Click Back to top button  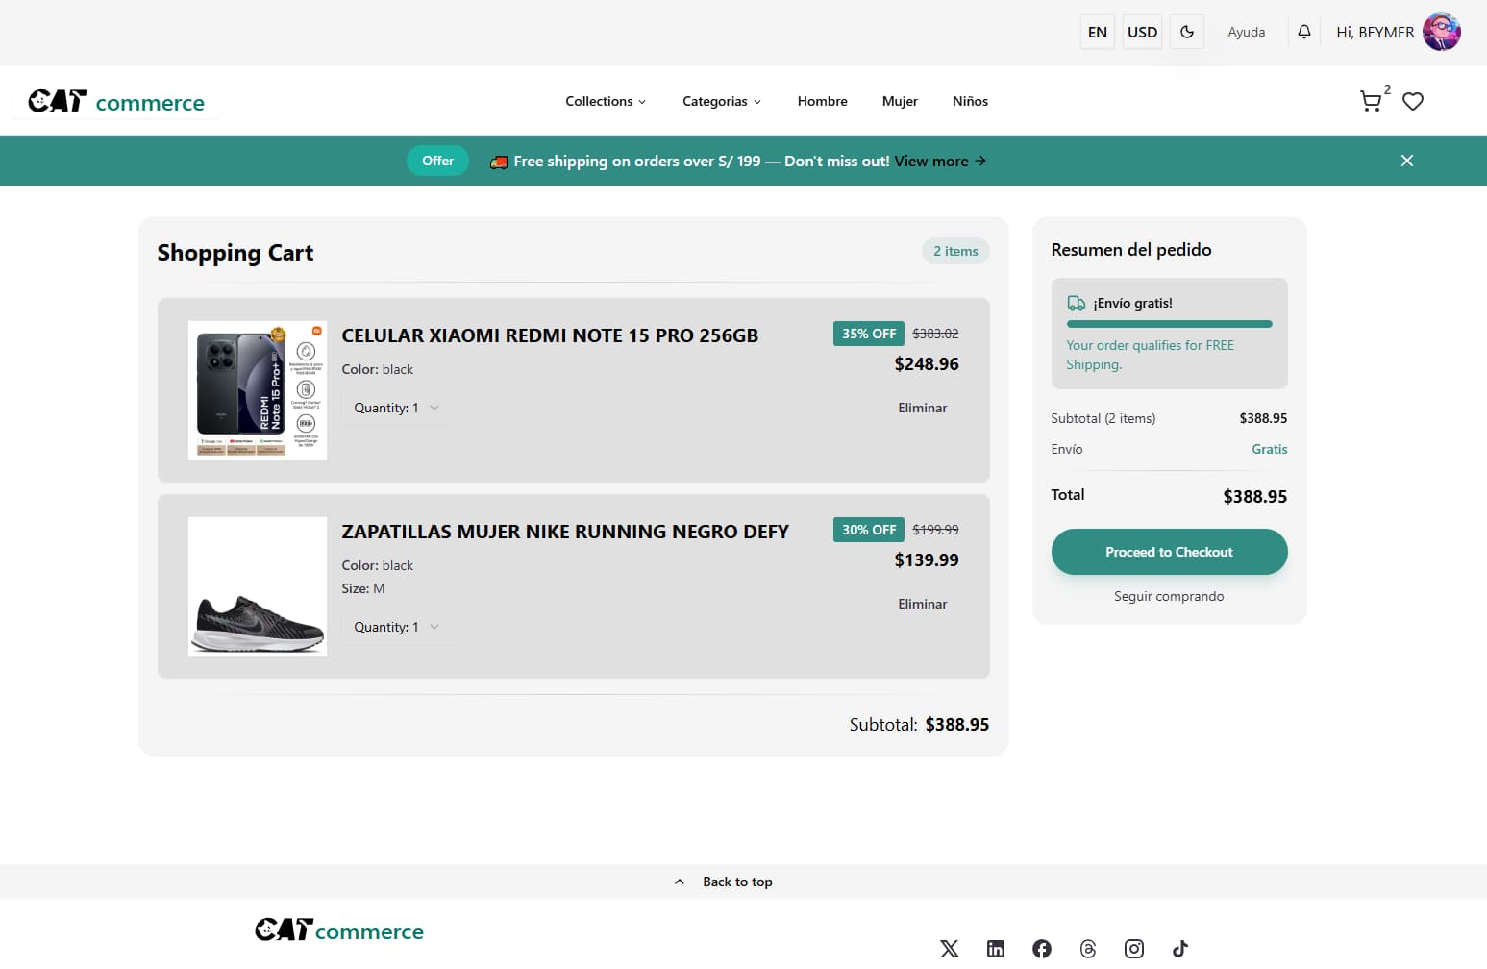724,882
